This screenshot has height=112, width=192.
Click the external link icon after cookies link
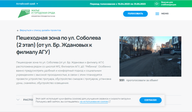(109, 101)
